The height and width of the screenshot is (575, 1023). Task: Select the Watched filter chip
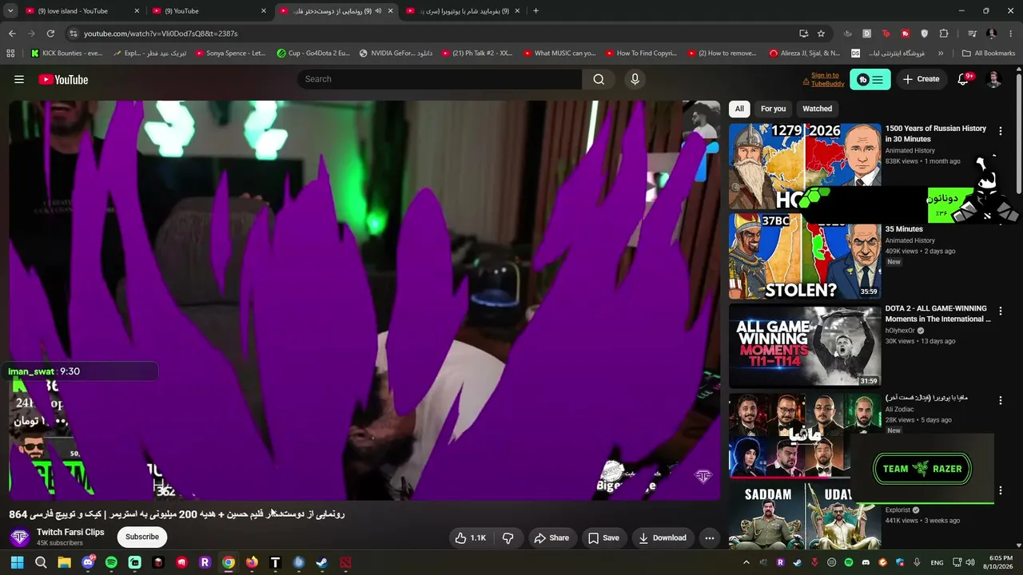tap(817, 109)
